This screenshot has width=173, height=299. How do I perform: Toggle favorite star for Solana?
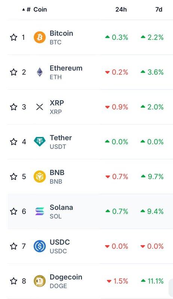pyautogui.click(x=13, y=211)
